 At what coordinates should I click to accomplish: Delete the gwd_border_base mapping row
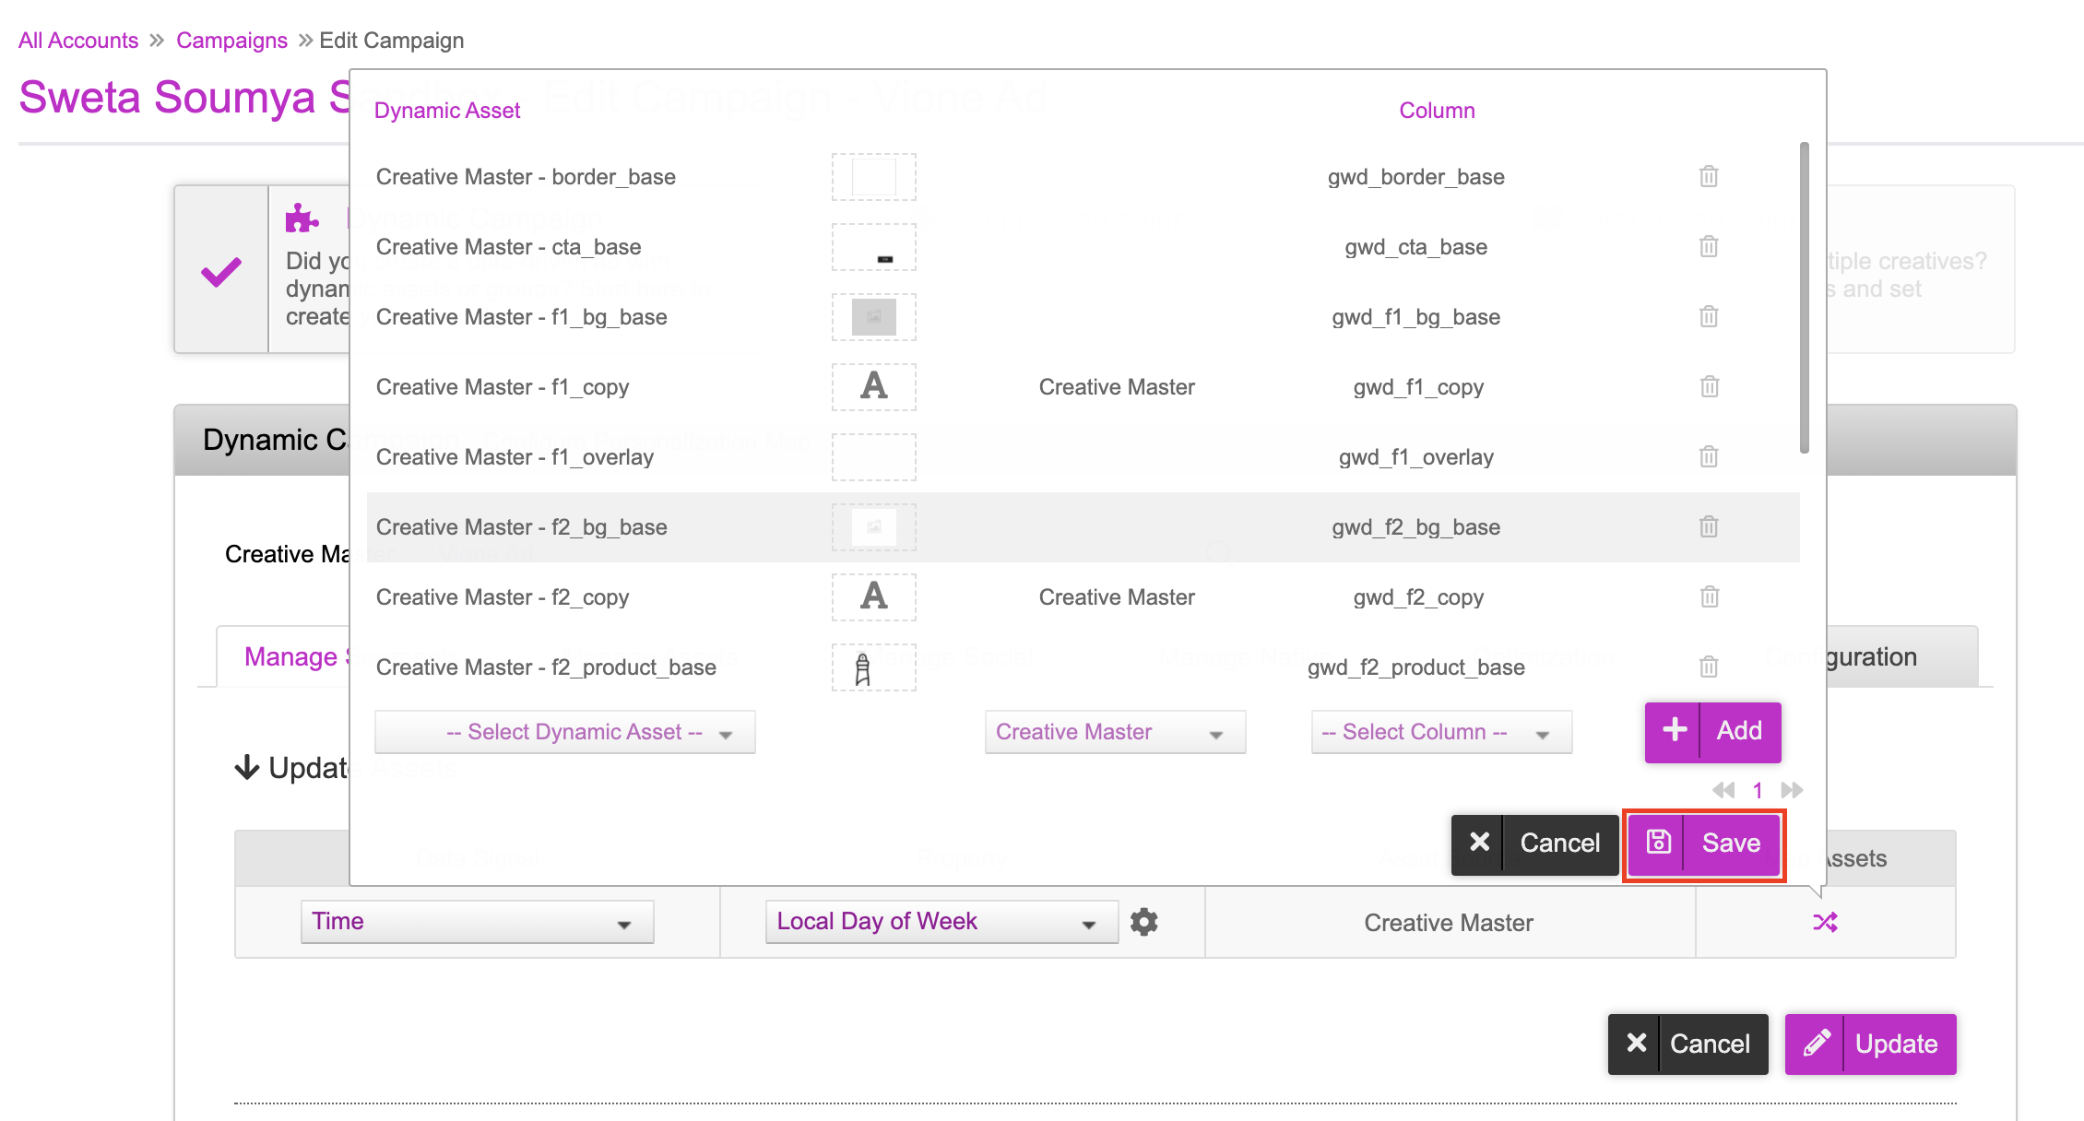pyautogui.click(x=1709, y=176)
